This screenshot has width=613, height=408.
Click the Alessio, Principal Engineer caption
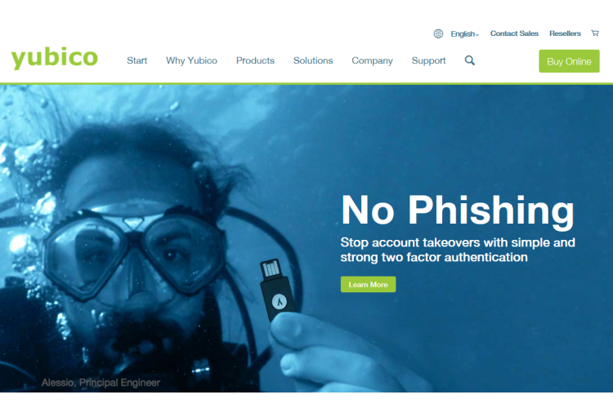pyautogui.click(x=101, y=383)
